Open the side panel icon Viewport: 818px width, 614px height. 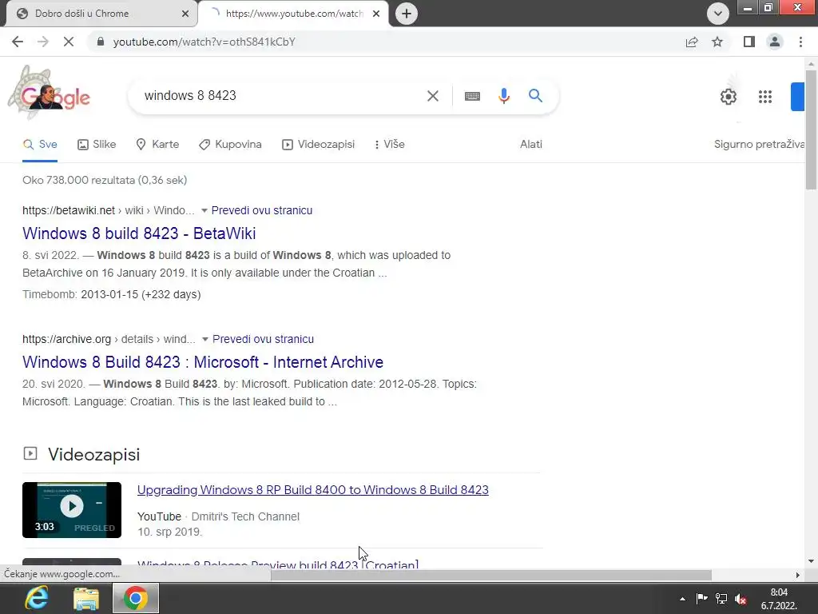(749, 42)
